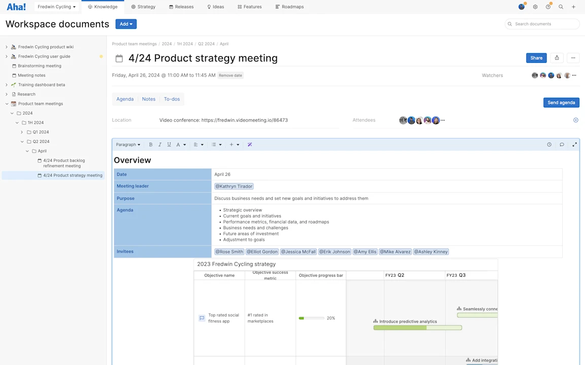Click Remove date button
The width and height of the screenshot is (585, 365).
pyautogui.click(x=230, y=75)
